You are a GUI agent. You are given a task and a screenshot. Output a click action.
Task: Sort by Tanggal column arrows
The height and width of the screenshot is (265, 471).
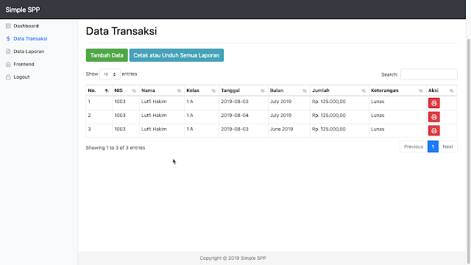262,91
